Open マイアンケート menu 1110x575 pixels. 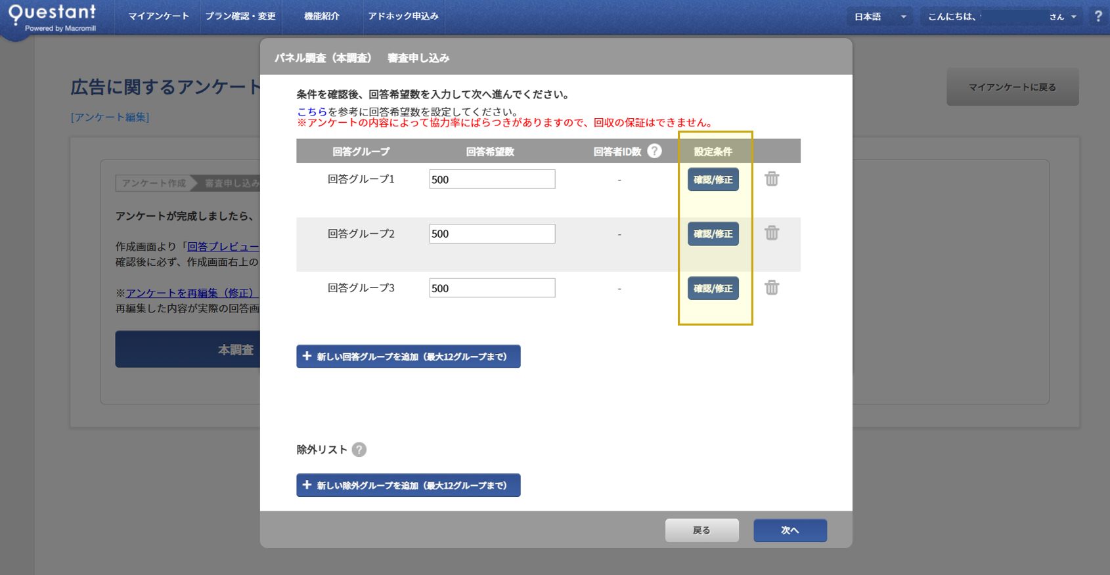tap(158, 16)
